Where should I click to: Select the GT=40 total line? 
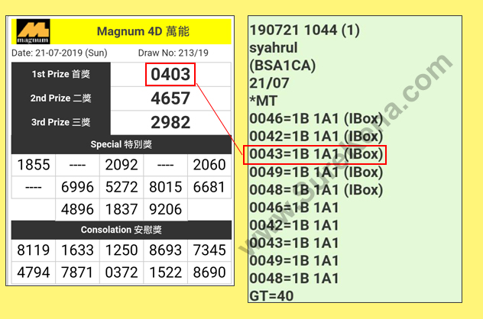click(x=274, y=295)
